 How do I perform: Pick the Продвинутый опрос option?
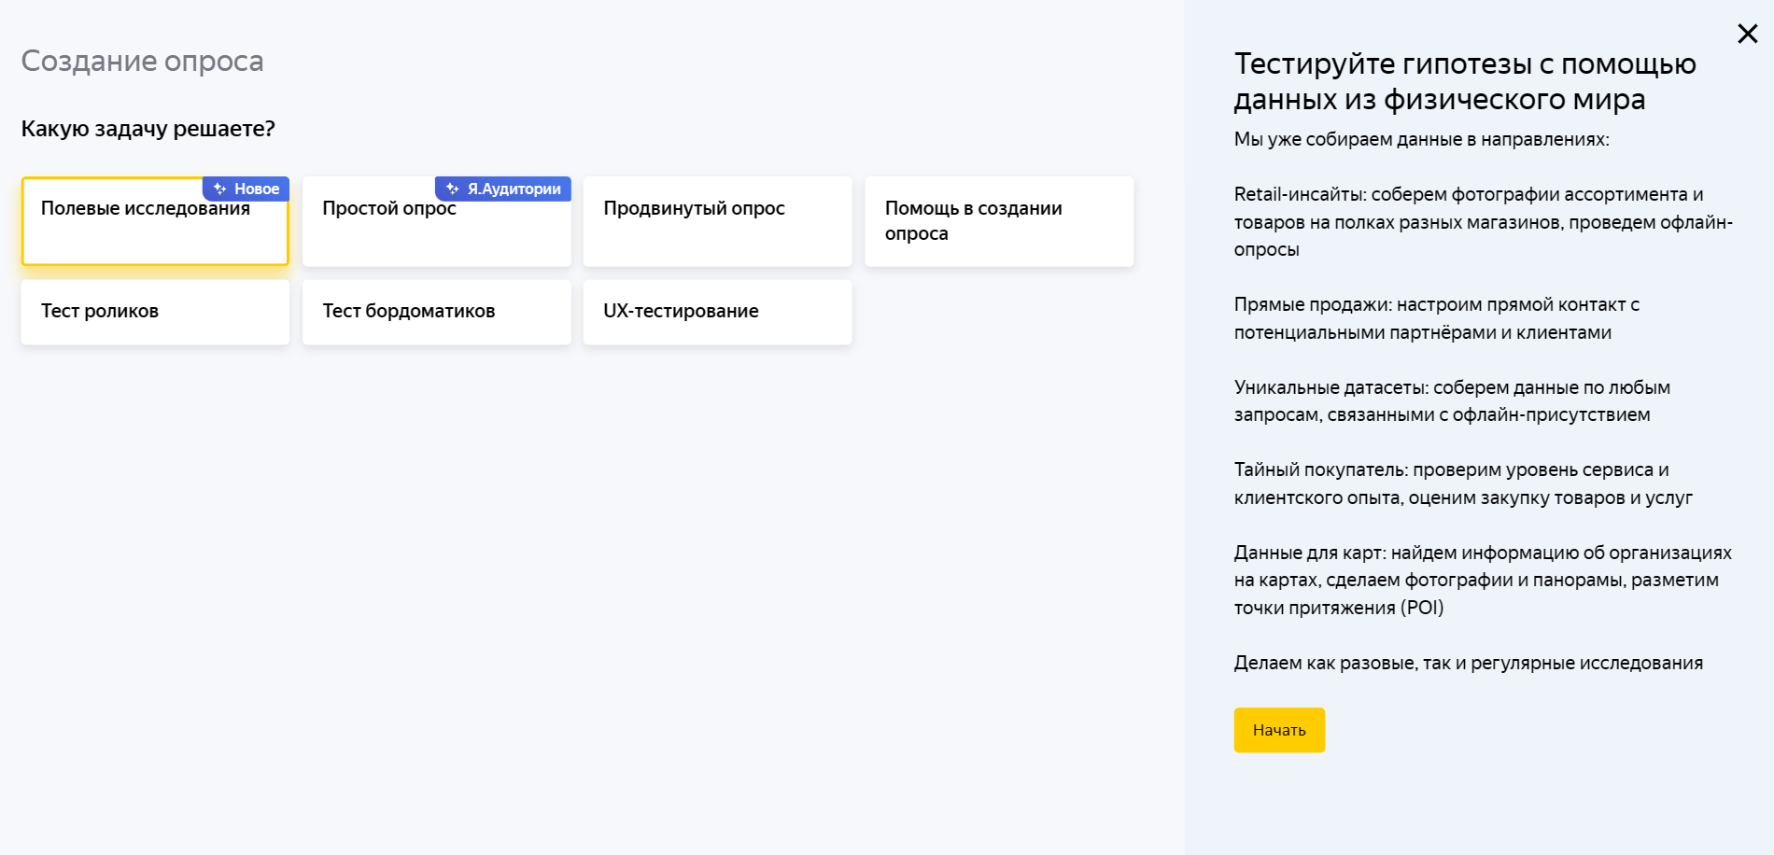(717, 221)
